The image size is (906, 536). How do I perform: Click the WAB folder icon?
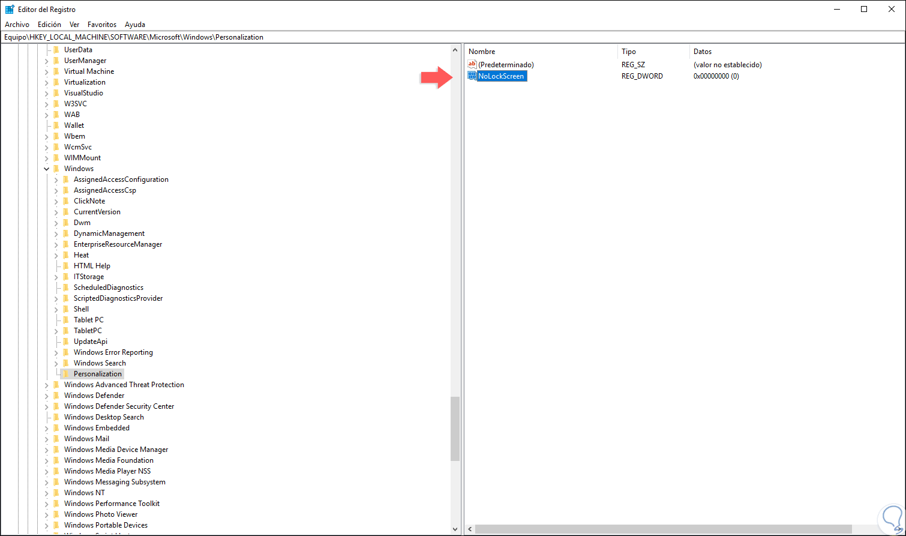[x=56, y=115]
